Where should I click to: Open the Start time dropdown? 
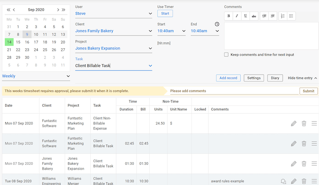pyautogui.click(x=172, y=31)
